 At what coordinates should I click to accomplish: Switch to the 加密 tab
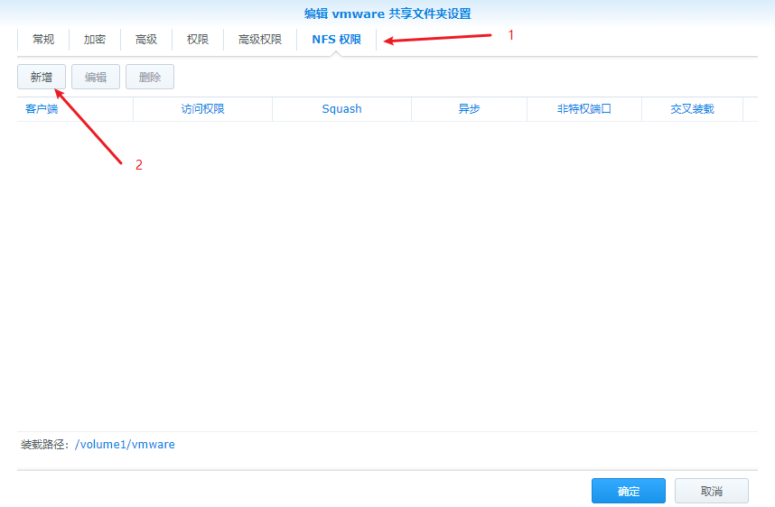pos(95,40)
